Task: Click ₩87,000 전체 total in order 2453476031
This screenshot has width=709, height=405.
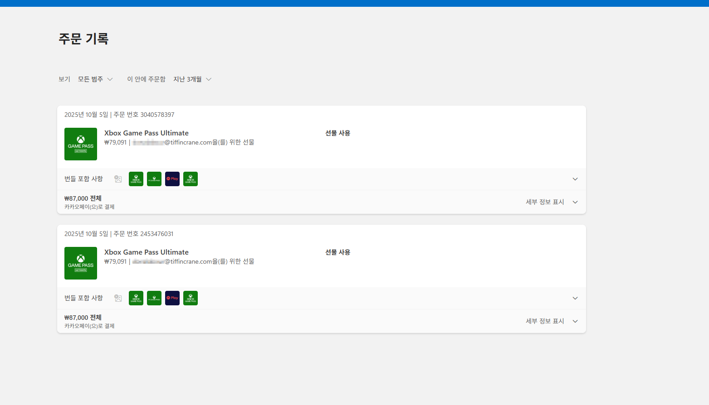Action: click(x=83, y=318)
